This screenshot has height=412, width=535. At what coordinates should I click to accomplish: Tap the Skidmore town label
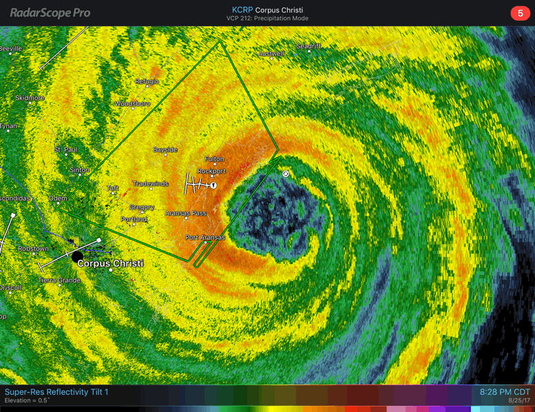pos(30,98)
